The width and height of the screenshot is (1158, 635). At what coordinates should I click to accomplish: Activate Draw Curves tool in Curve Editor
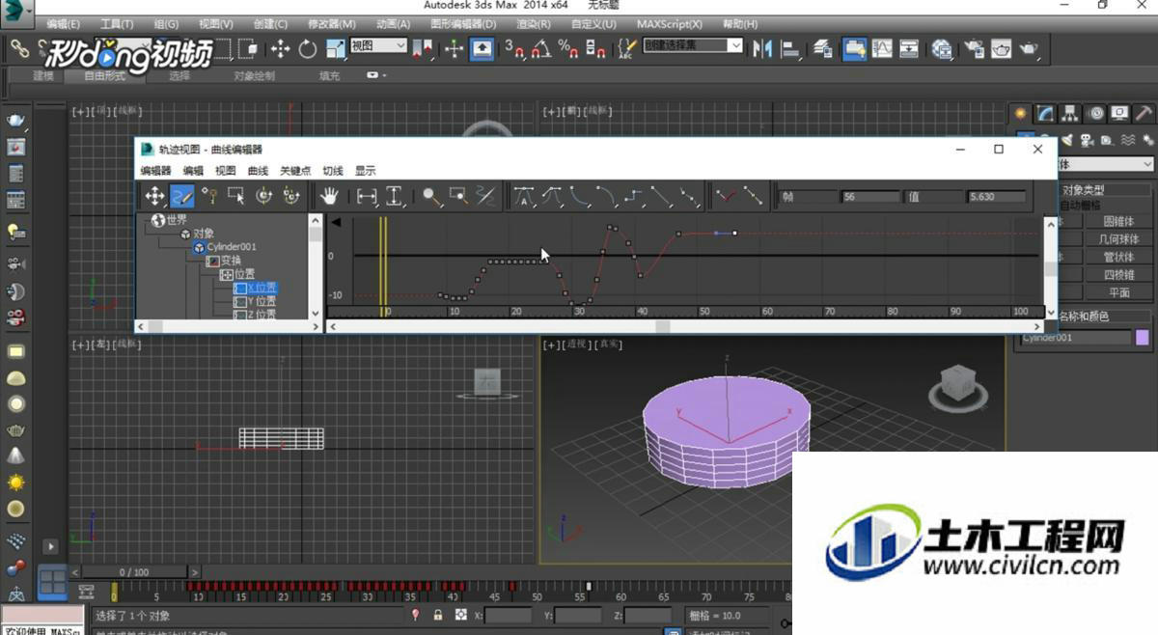(182, 196)
